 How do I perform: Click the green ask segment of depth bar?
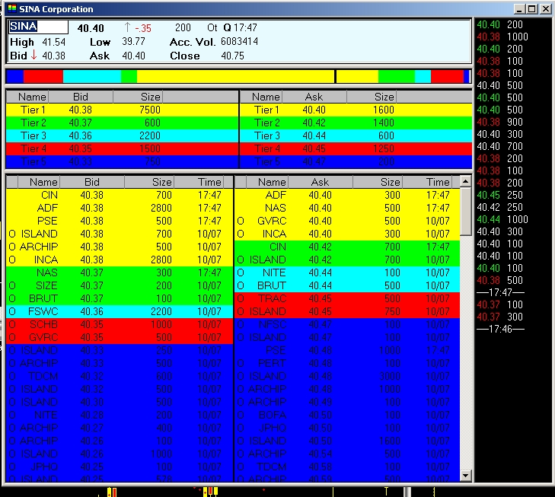[397, 76]
